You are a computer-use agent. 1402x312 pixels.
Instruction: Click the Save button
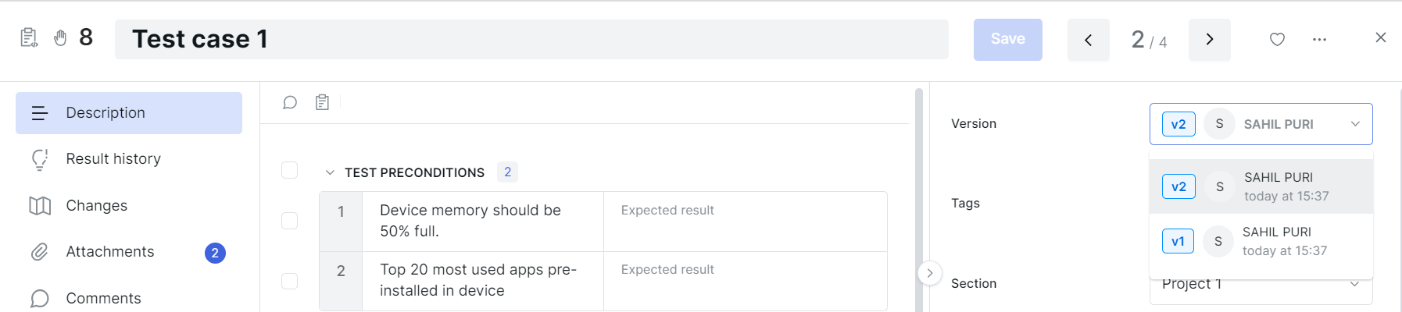[1007, 40]
